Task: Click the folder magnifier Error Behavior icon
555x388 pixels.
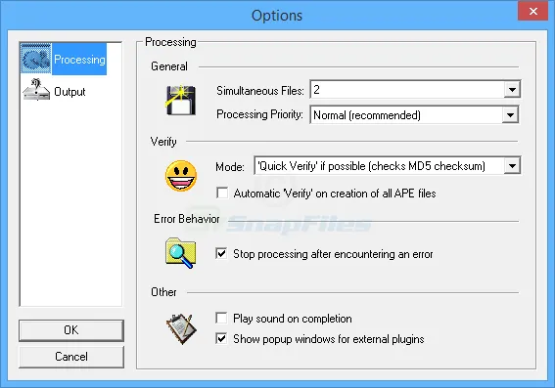Action: 180,253
